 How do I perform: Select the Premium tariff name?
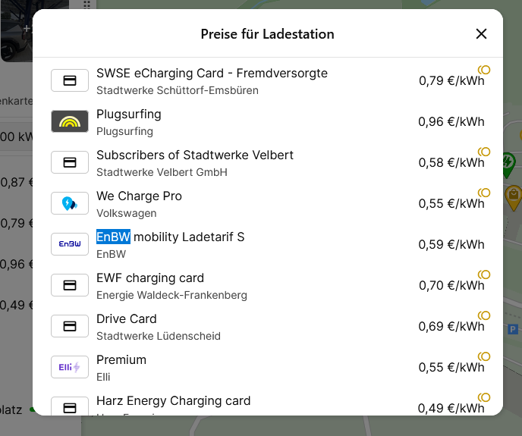click(121, 359)
